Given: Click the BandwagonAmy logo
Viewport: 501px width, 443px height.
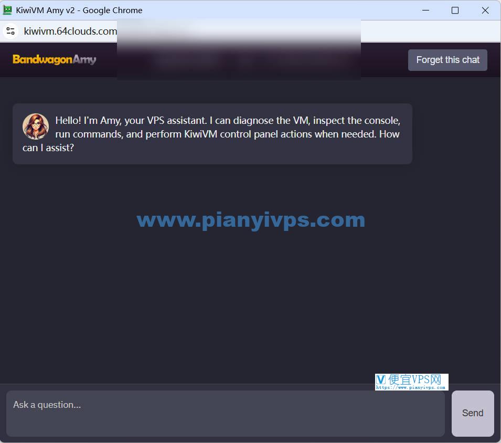Looking at the screenshot, I should pyautogui.click(x=55, y=59).
